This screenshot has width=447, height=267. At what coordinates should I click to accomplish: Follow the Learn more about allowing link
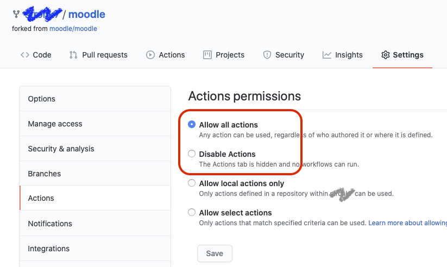click(407, 223)
